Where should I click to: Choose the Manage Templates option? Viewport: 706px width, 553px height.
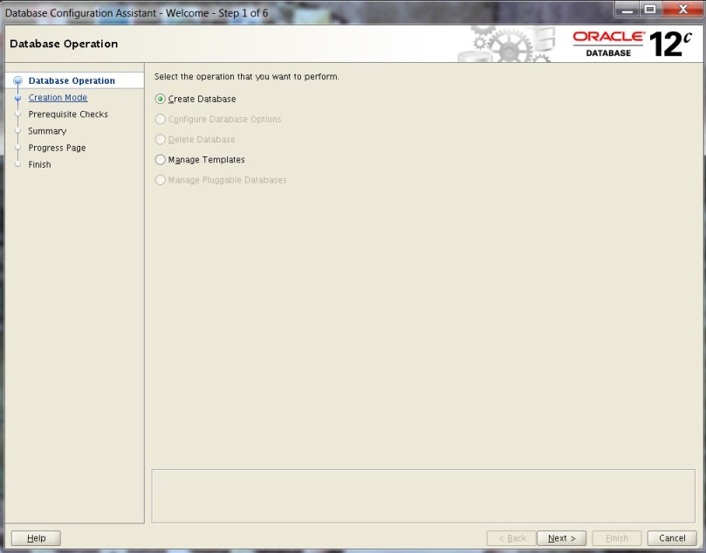coord(160,160)
